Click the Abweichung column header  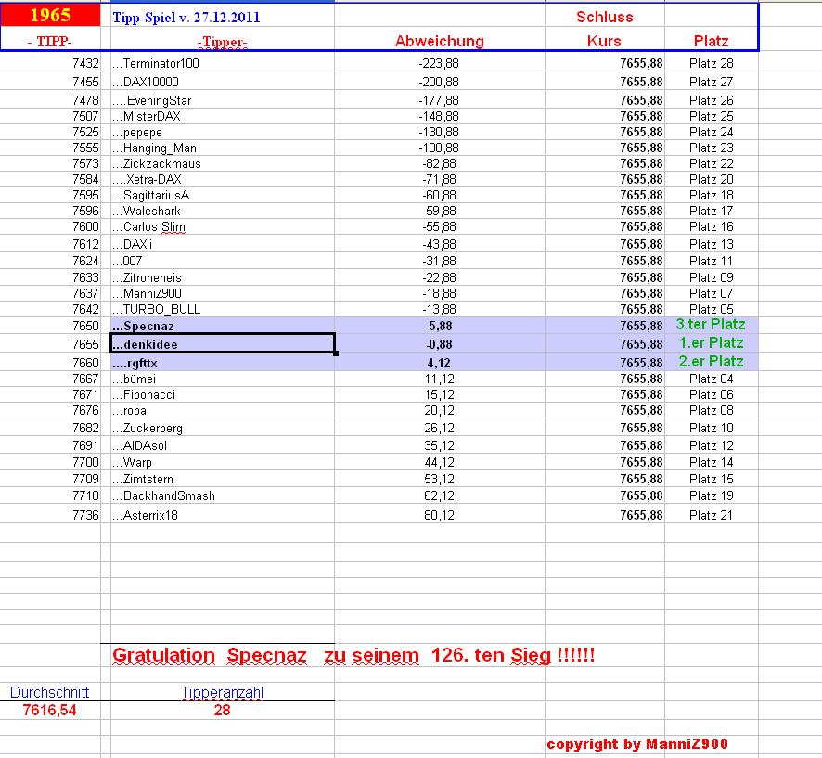coord(441,41)
